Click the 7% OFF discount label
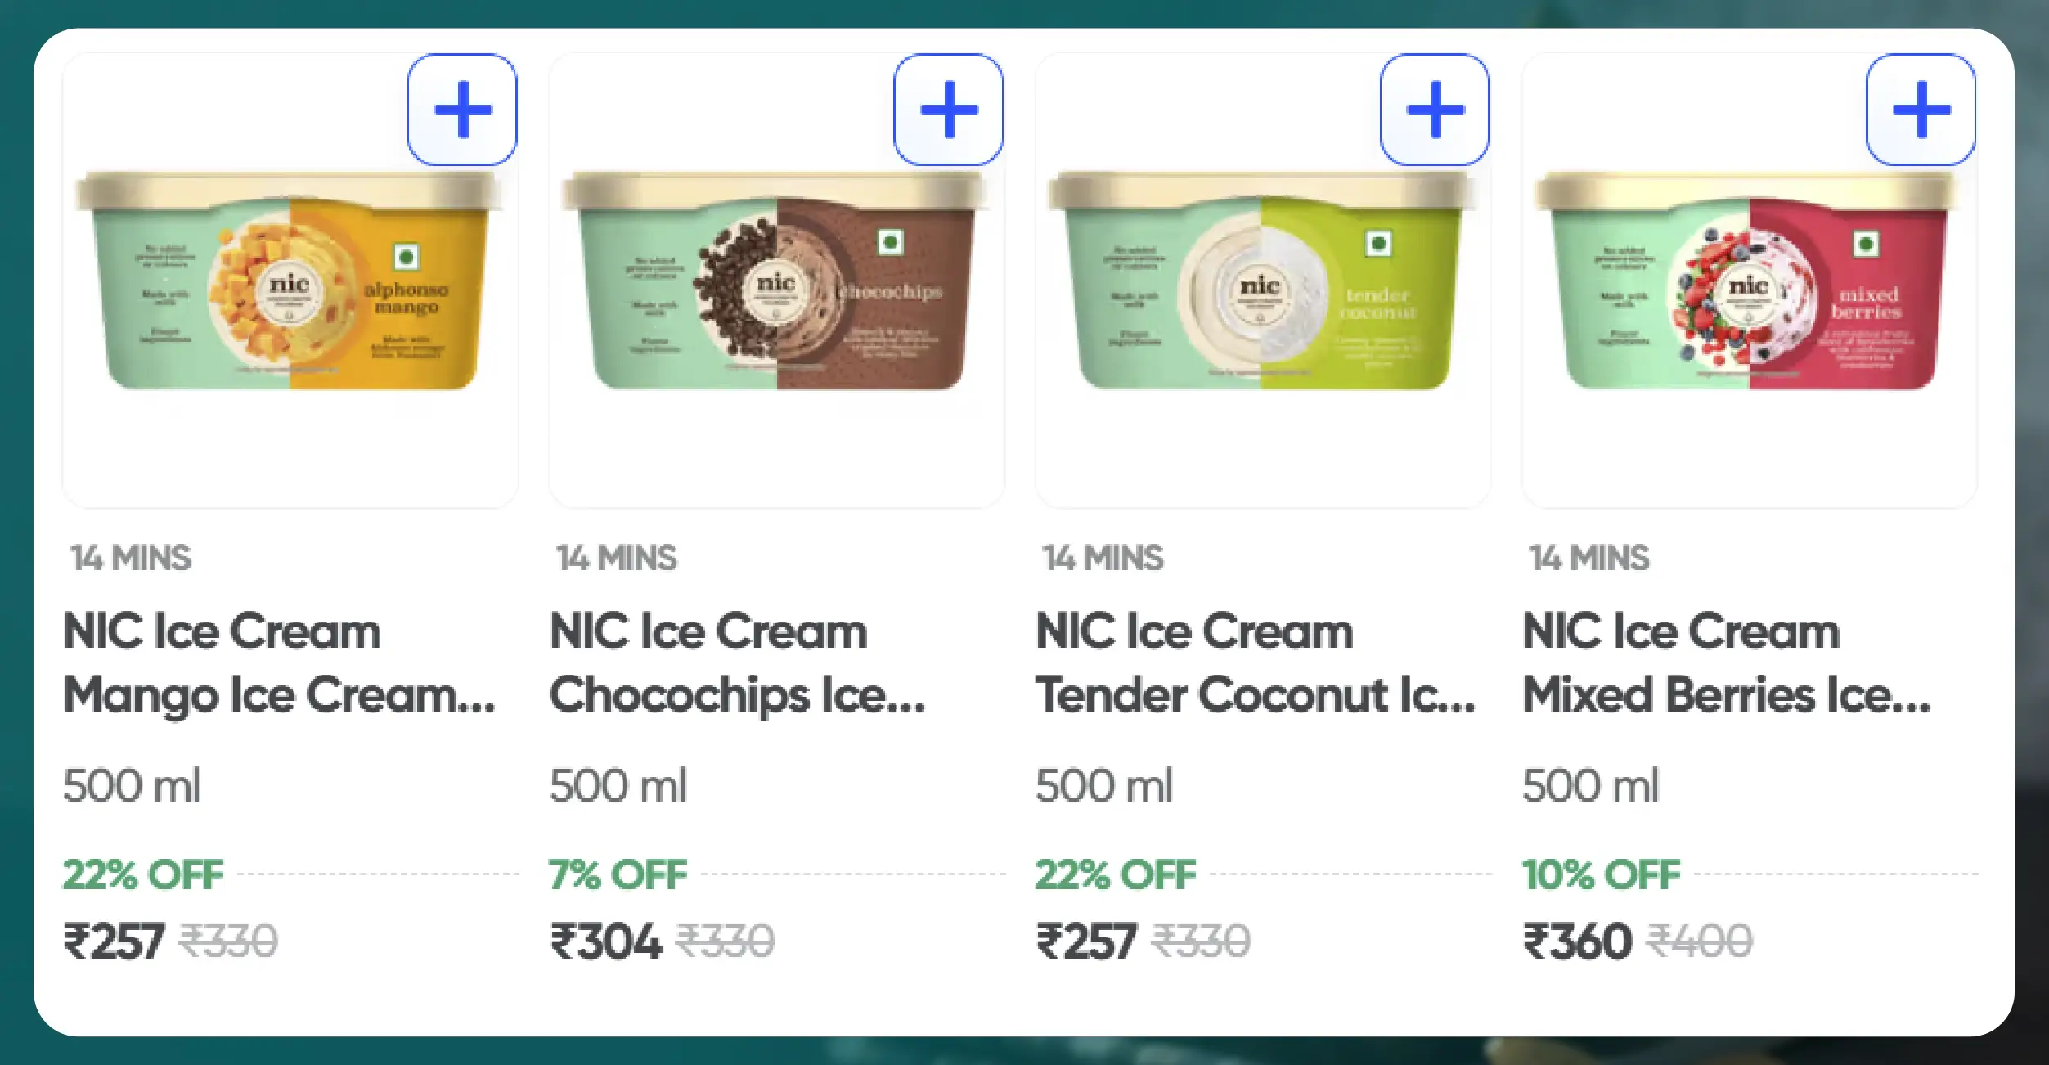 tap(618, 874)
